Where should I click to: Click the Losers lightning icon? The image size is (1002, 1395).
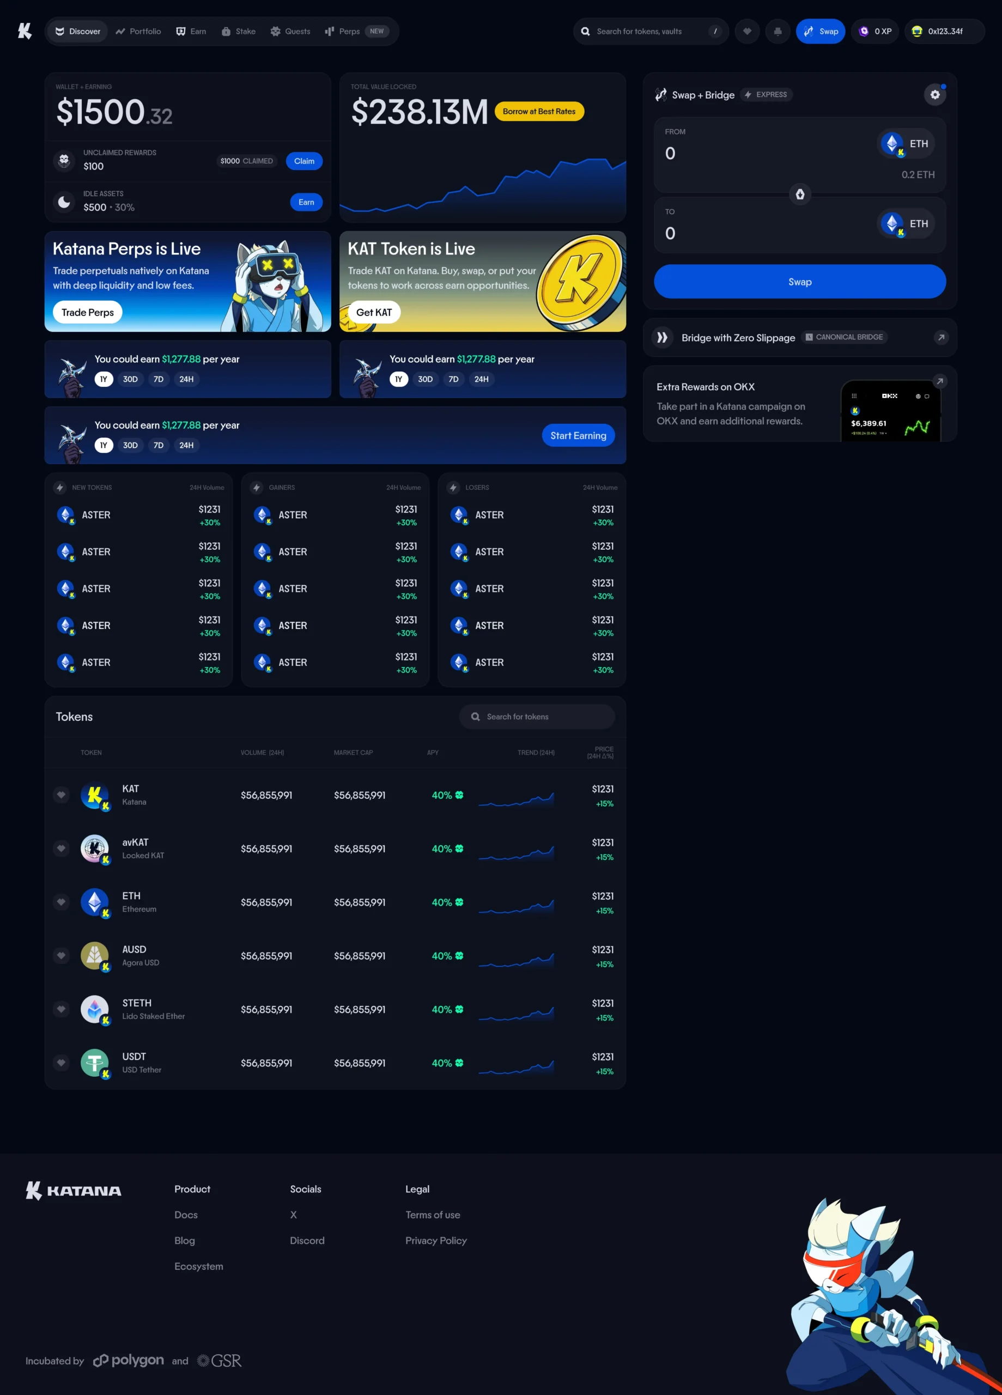click(453, 487)
